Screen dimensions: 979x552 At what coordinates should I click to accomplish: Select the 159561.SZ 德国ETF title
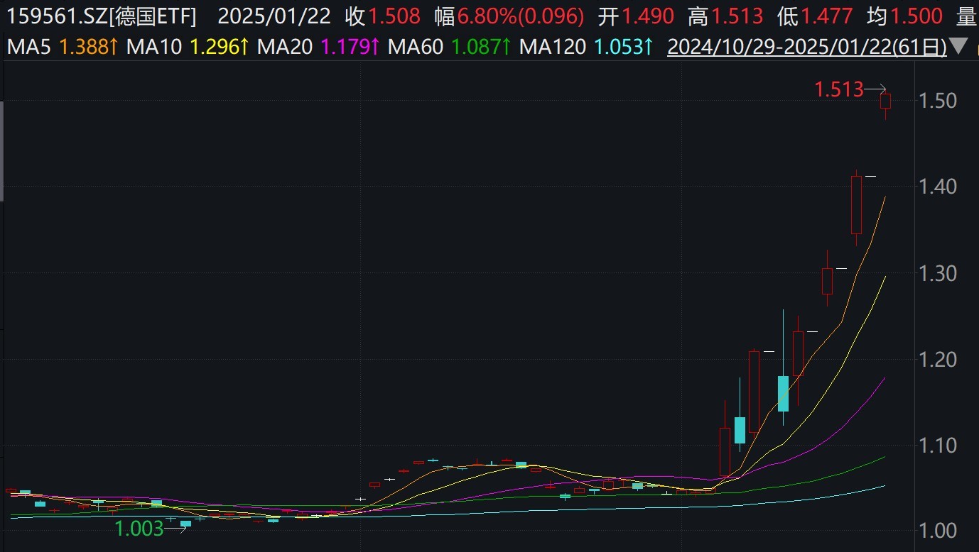coord(100,16)
